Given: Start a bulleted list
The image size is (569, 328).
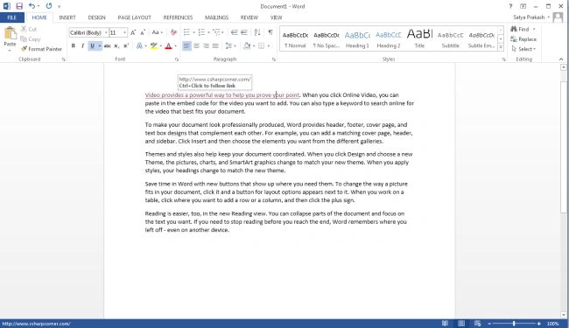Looking at the screenshot, I should [x=186, y=32].
